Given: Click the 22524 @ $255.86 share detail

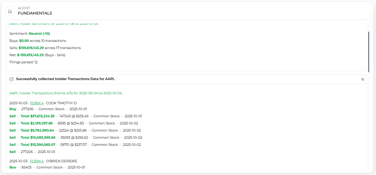Looking at the screenshot, I should [x=73, y=130].
